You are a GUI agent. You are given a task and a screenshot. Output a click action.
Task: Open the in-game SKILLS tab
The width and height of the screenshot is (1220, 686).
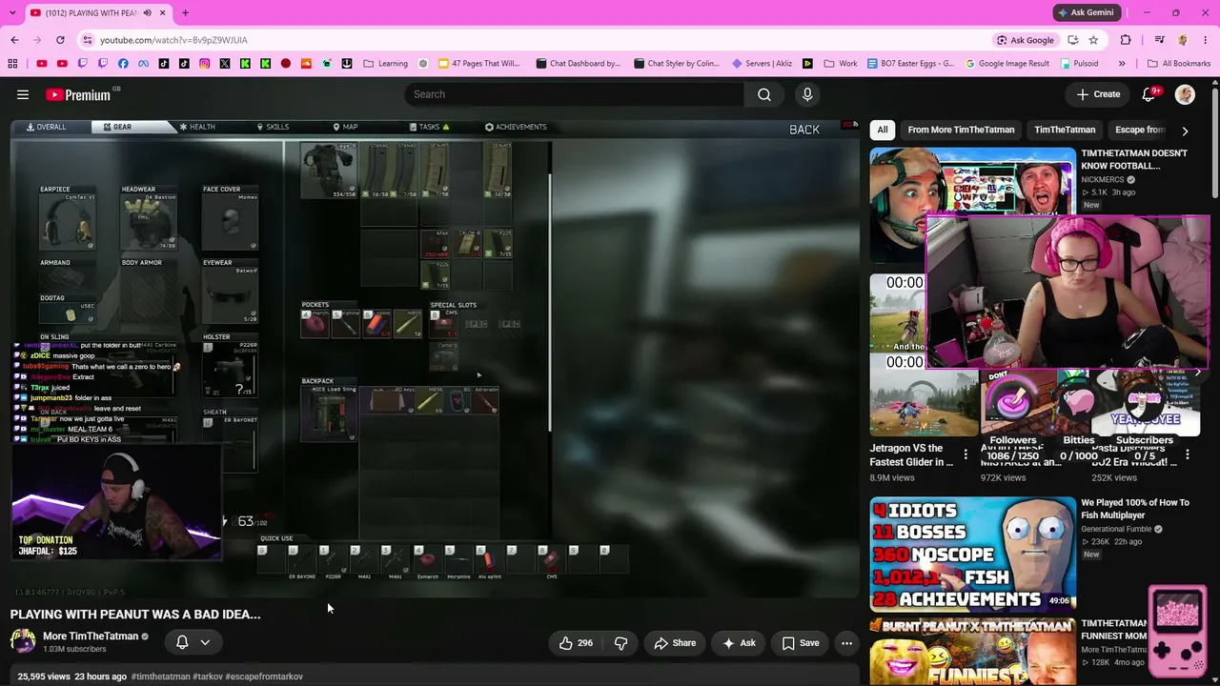(x=273, y=127)
